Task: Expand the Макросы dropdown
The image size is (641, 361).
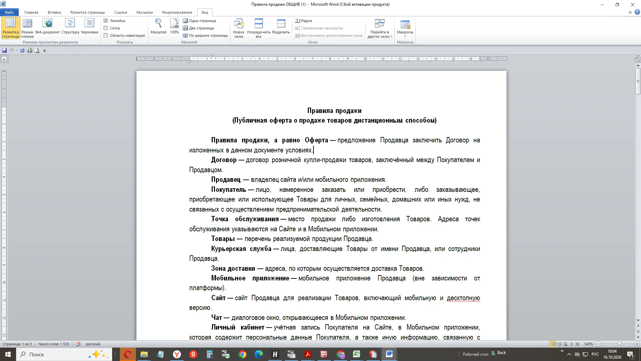Action: (405, 28)
